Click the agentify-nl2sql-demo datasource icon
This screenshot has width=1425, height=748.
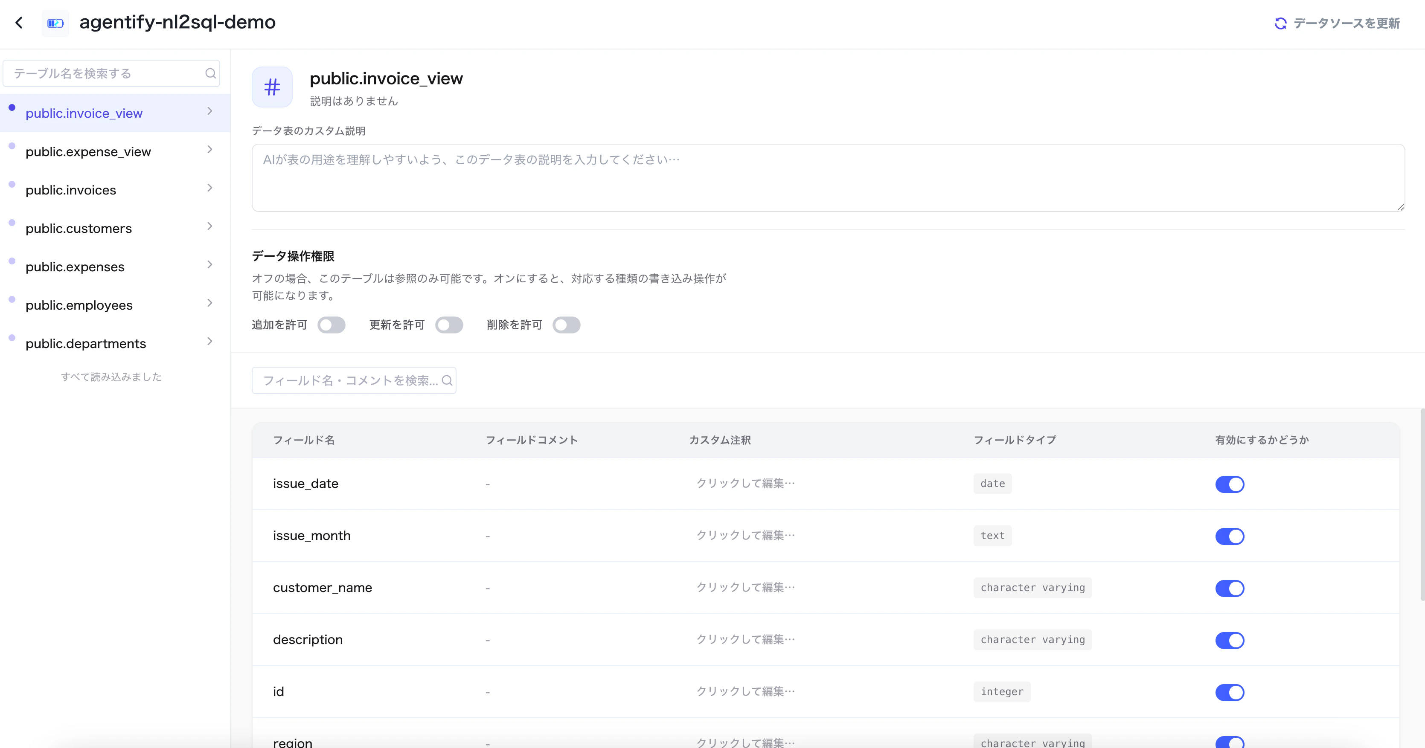click(x=55, y=23)
